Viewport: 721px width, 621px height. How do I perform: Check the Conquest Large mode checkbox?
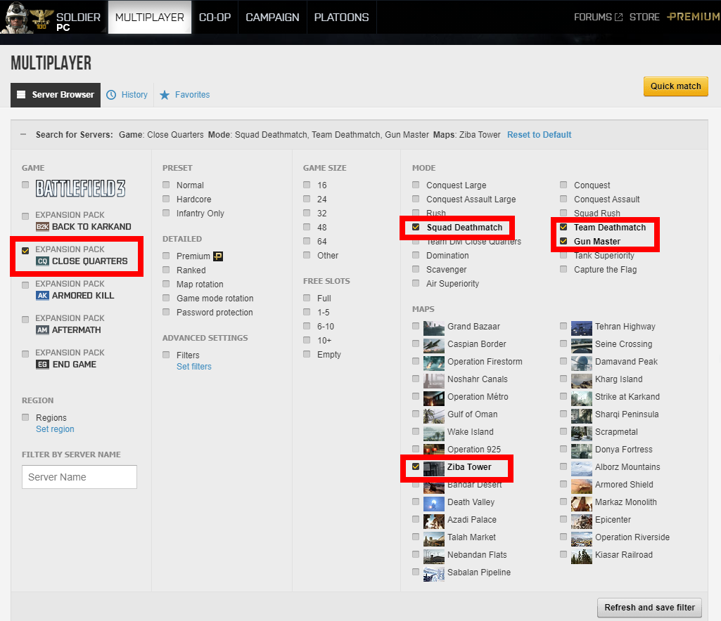(416, 185)
